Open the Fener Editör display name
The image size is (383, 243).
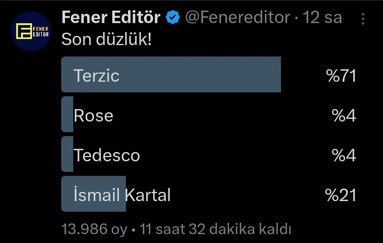point(111,17)
